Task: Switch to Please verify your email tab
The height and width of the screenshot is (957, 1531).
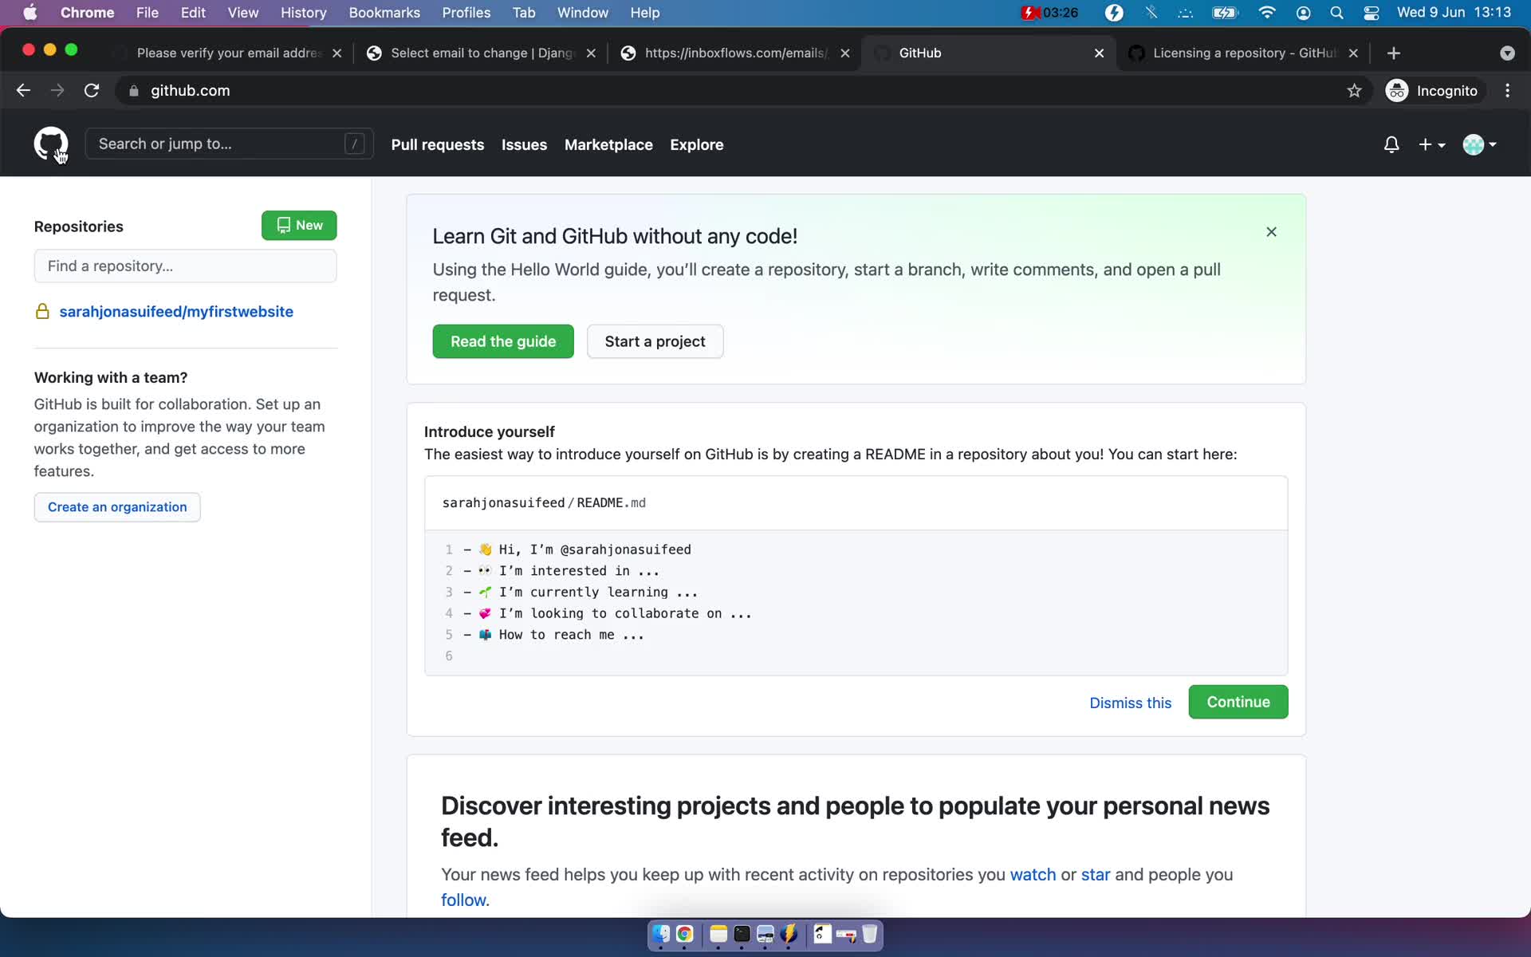Action: 228,53
